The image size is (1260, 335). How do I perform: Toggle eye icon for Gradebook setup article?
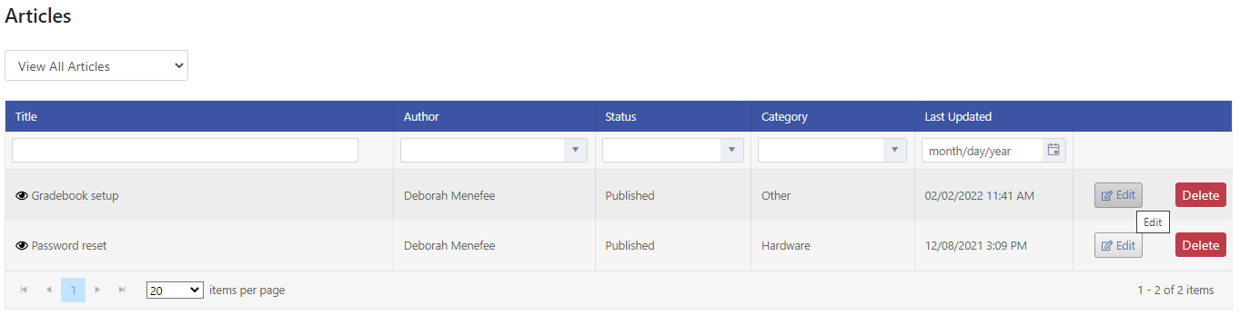point(22,195)
